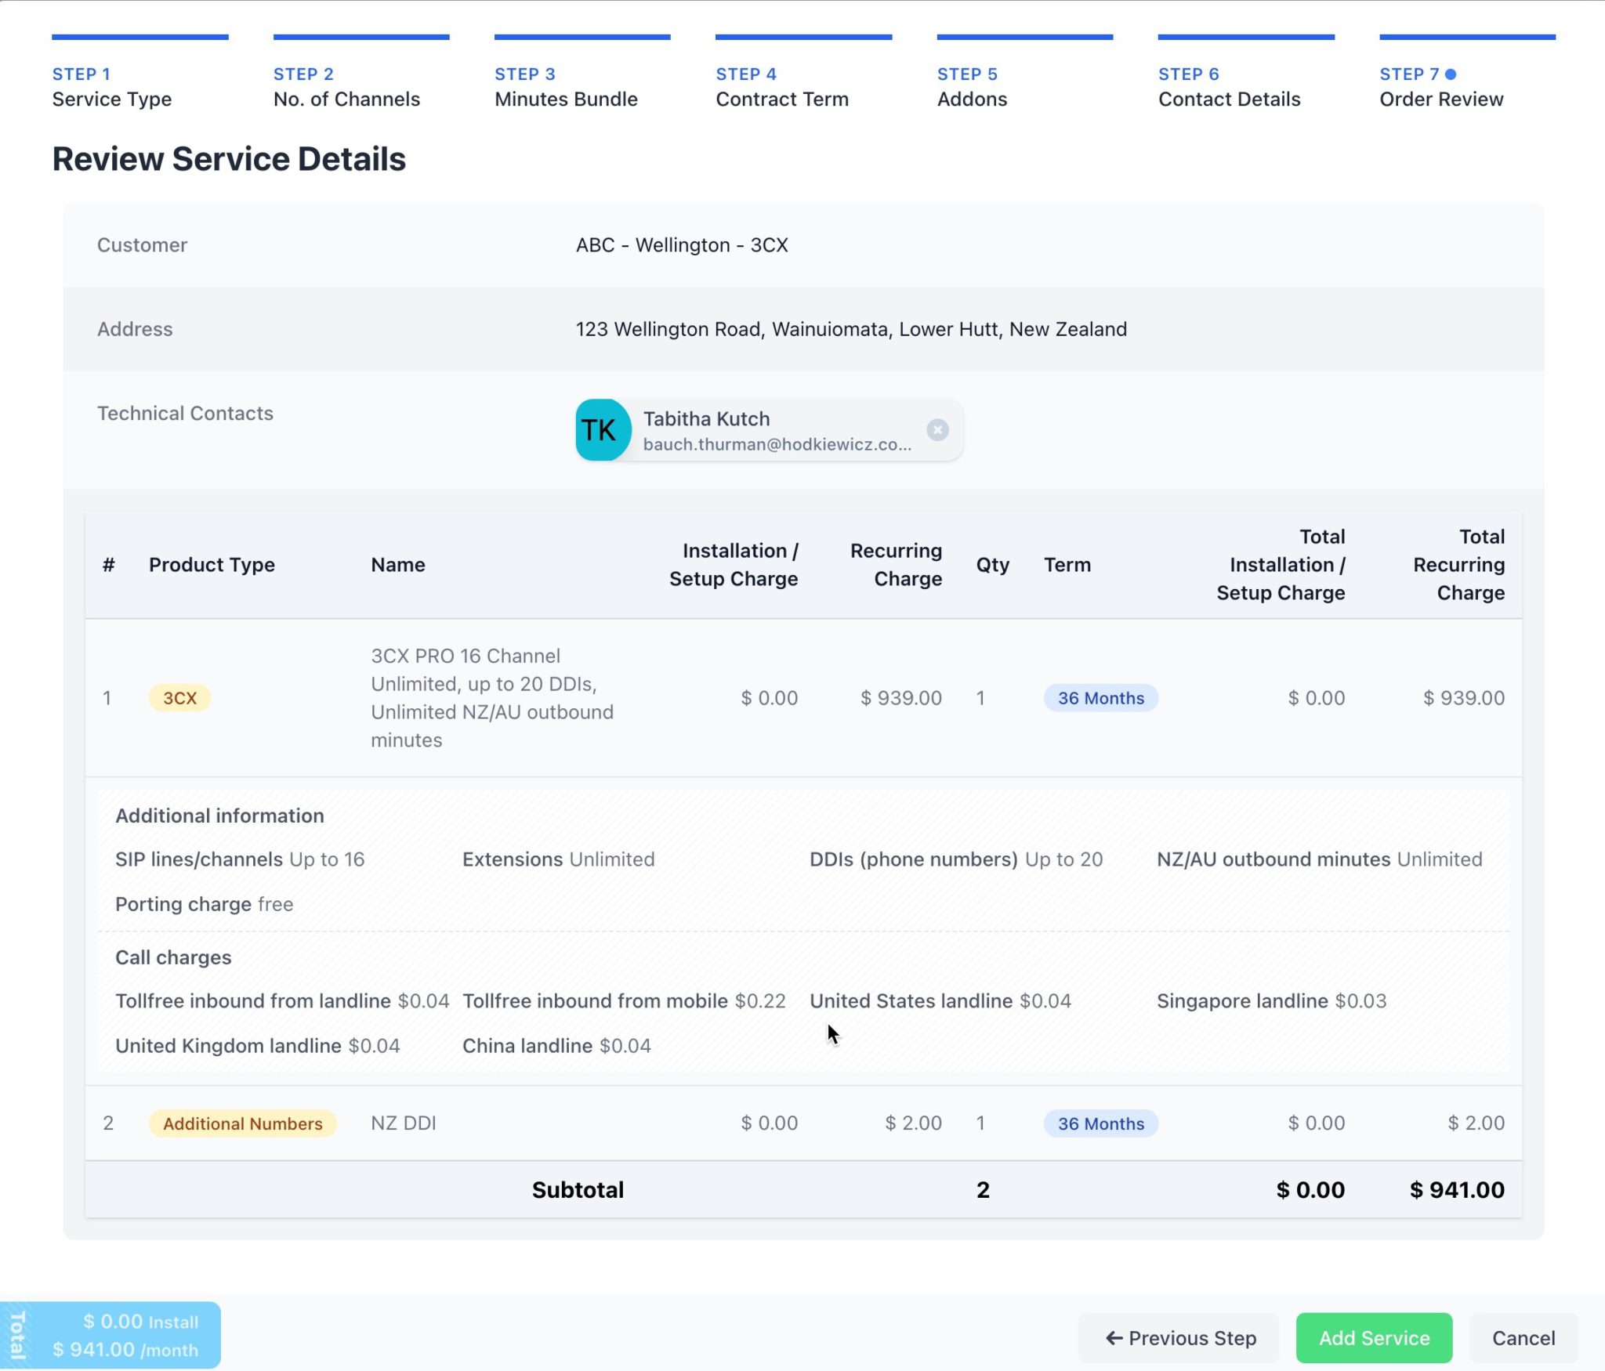Click the $ 939.00 total recurring charge cell
This screenshot has height=1371, width=1605.
click(x=1464, y=698)
